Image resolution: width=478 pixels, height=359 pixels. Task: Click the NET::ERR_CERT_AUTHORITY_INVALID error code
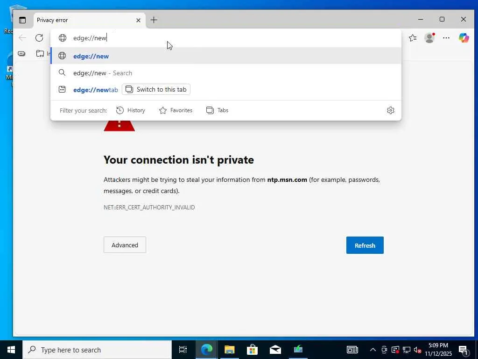[x=149, y=208]
